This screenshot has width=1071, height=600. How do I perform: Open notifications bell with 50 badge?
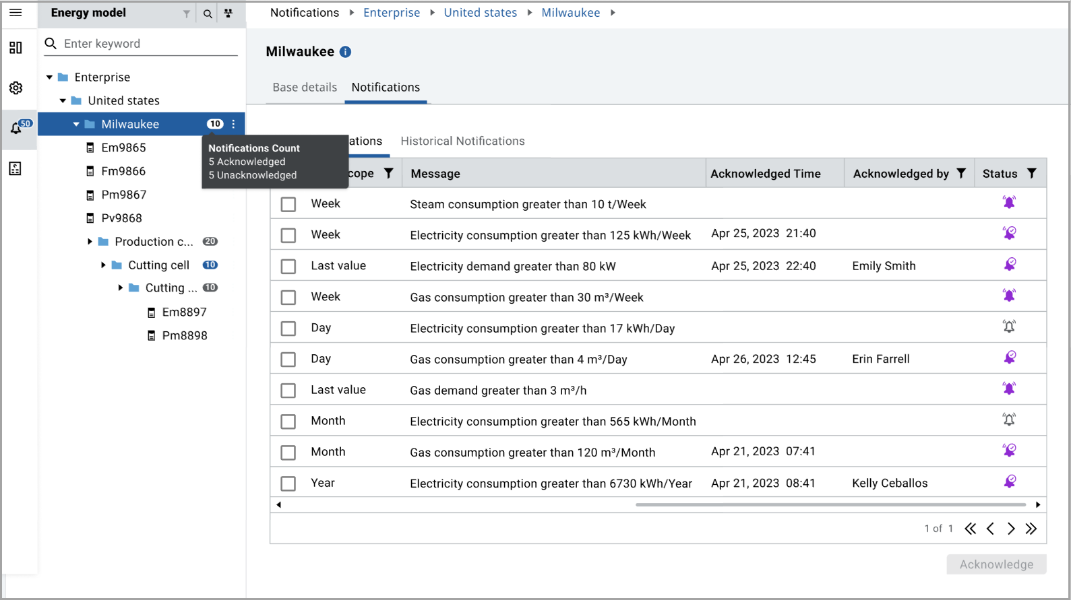(x=18, y=127)
